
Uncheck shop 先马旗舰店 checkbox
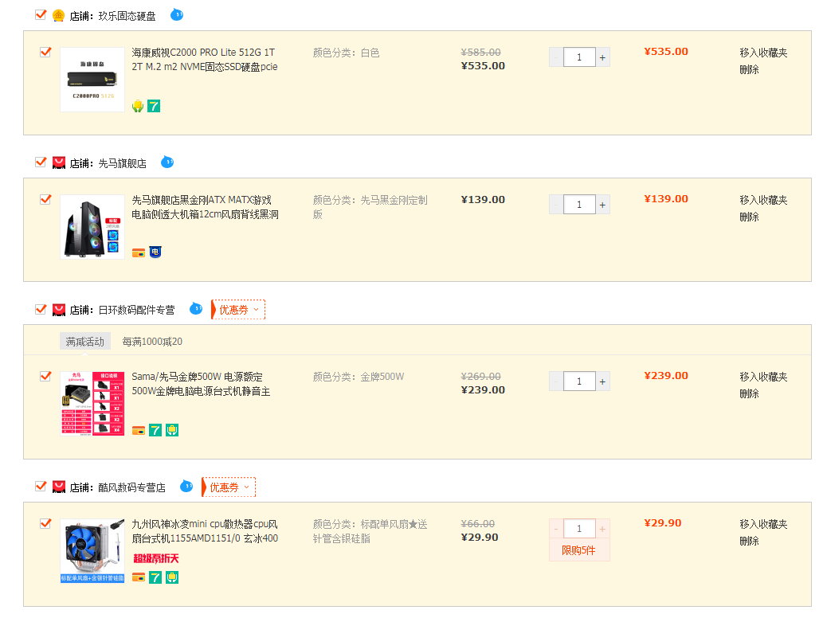(x=41, y=162)
